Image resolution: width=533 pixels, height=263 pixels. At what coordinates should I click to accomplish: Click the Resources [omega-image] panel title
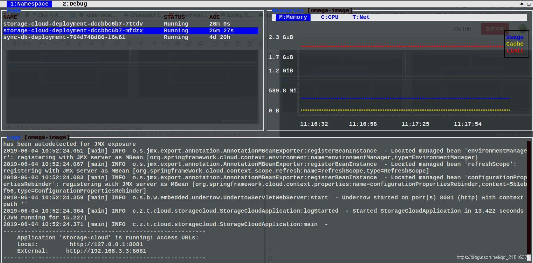[x=312, y=10]
